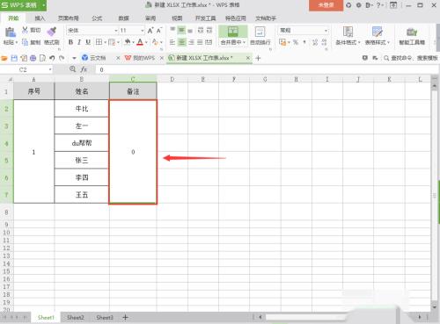This screenshot has height=324, width=440.
Task: Click the Undo arrow icon
Action: 52,58
